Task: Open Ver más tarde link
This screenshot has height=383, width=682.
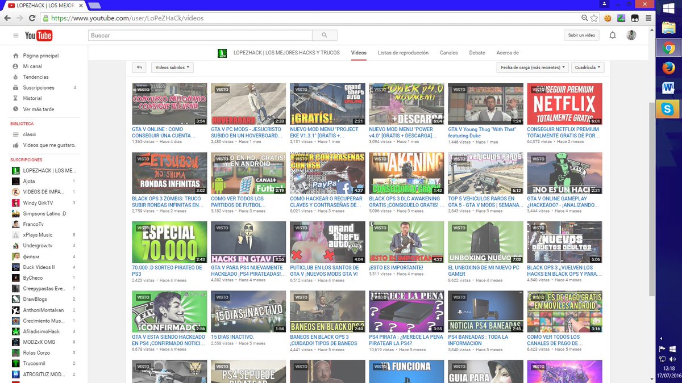Action: pyautogui.click(x=39, y=110)
